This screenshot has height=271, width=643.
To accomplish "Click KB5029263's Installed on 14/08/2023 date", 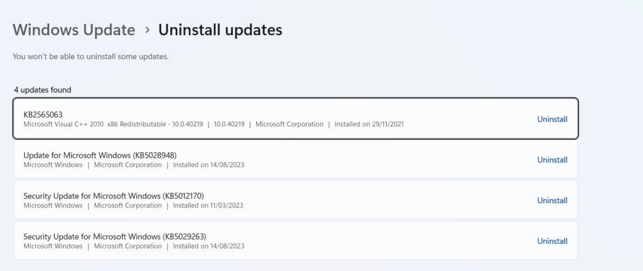I will pyautogui.click(x=208, y=246).
